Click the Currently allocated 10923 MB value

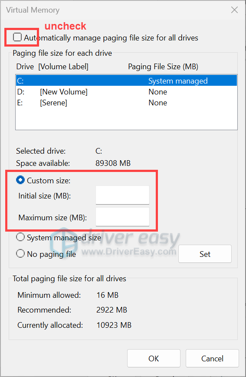pos(114,325)
